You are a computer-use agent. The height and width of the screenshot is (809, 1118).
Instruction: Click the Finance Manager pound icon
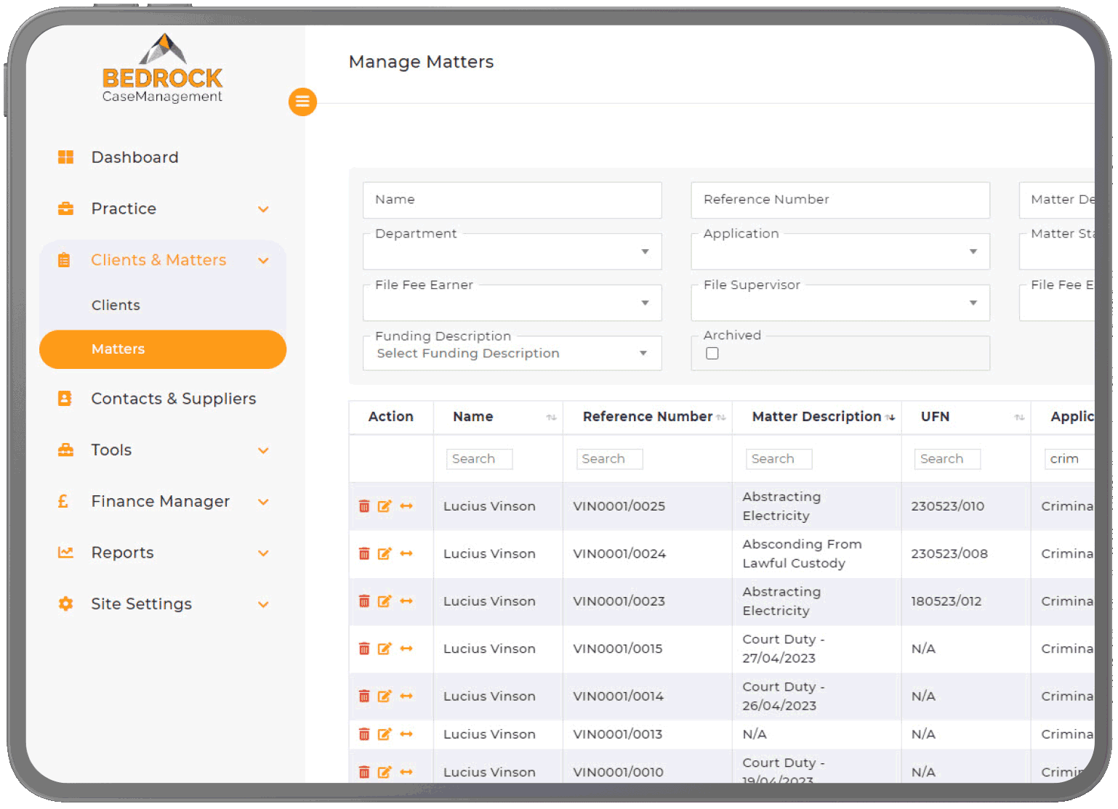[x=65, y=501]
